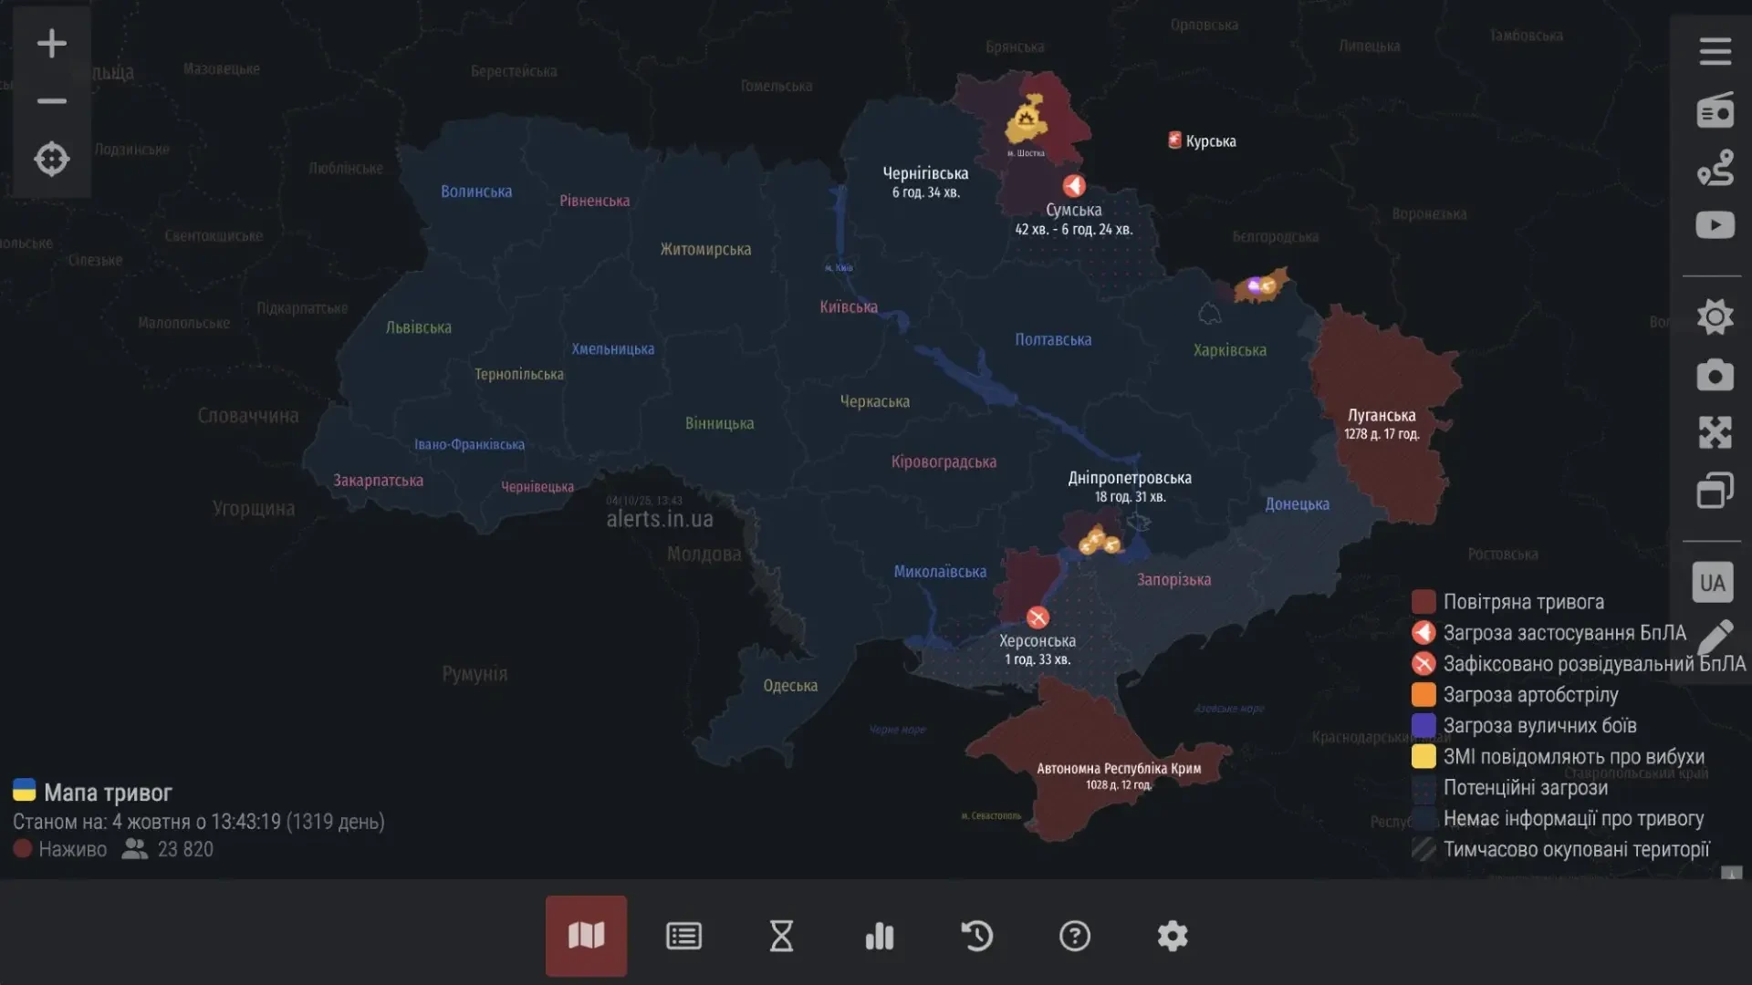Take a screenshot with camera icon
The width and height of the screenshot is (1752, 985).
(1715, 375)
